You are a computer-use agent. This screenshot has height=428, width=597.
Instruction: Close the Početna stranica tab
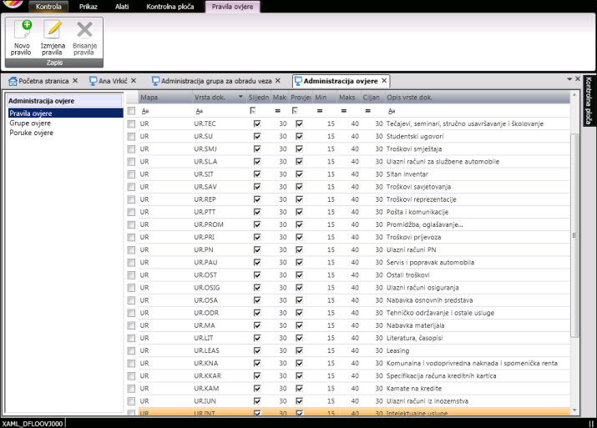click(x=75, y=81)
